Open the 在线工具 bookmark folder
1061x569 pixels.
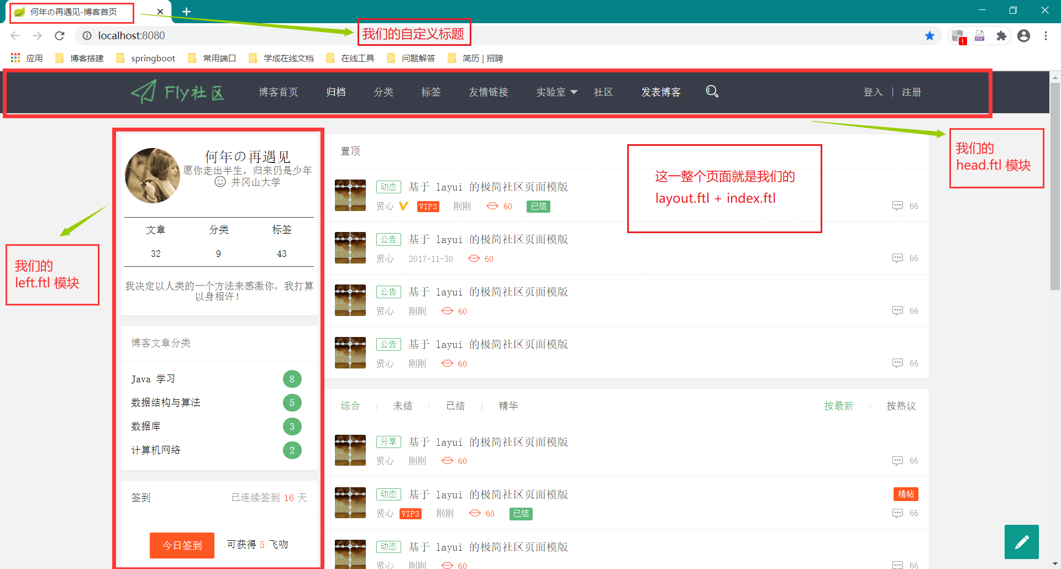(350, 58)
